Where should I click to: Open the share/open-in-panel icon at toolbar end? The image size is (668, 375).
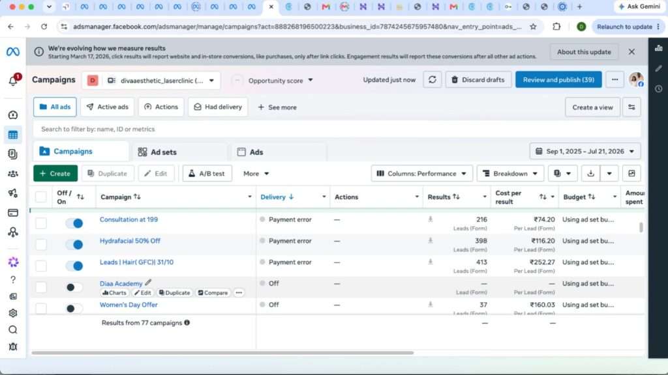pos(631,173)
